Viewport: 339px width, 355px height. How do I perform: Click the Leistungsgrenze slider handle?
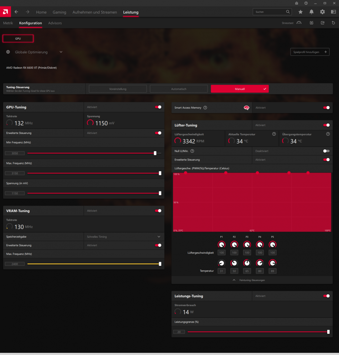coord(328,332)
